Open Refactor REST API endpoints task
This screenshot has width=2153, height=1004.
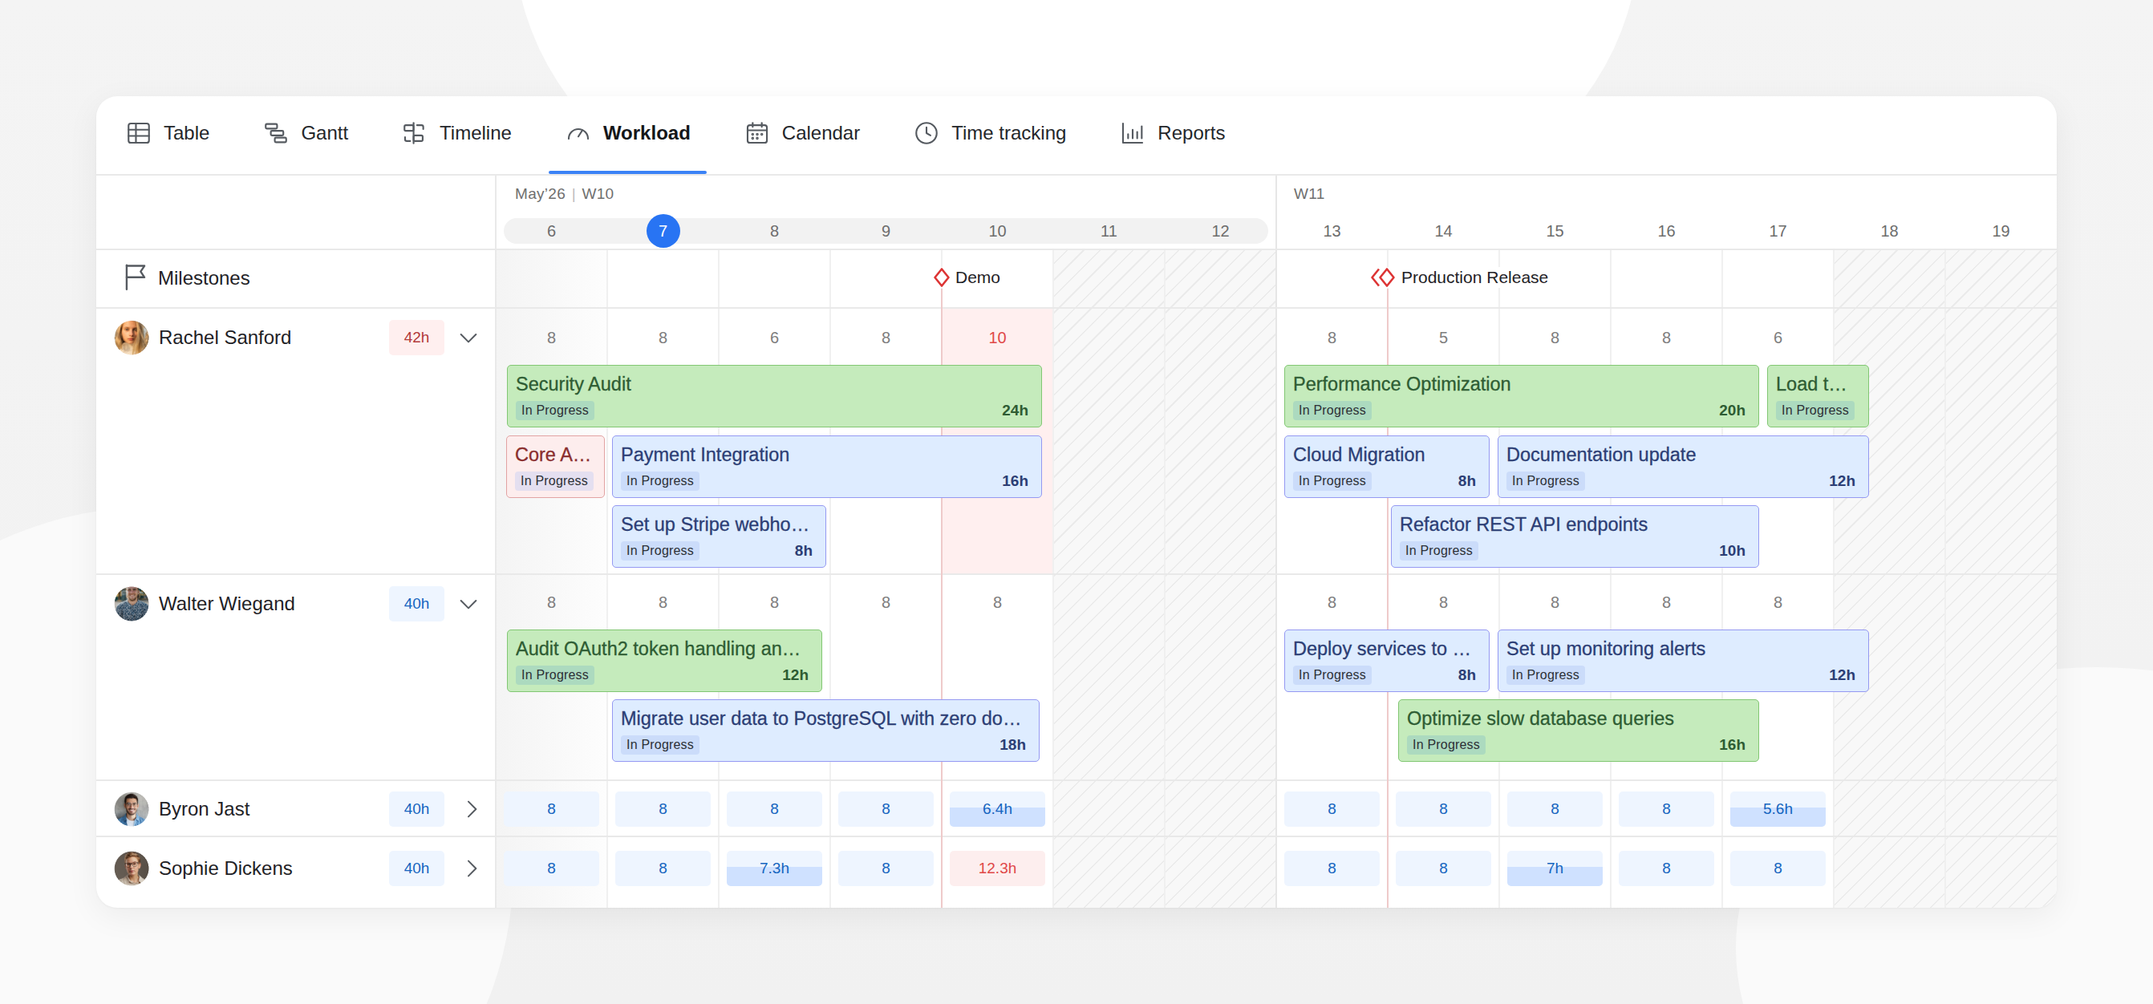coord(1575,536)
